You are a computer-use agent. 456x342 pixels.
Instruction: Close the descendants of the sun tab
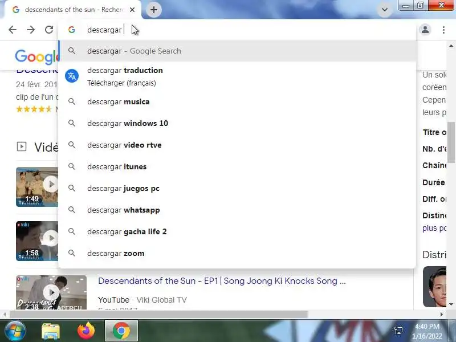coord(132,10)
